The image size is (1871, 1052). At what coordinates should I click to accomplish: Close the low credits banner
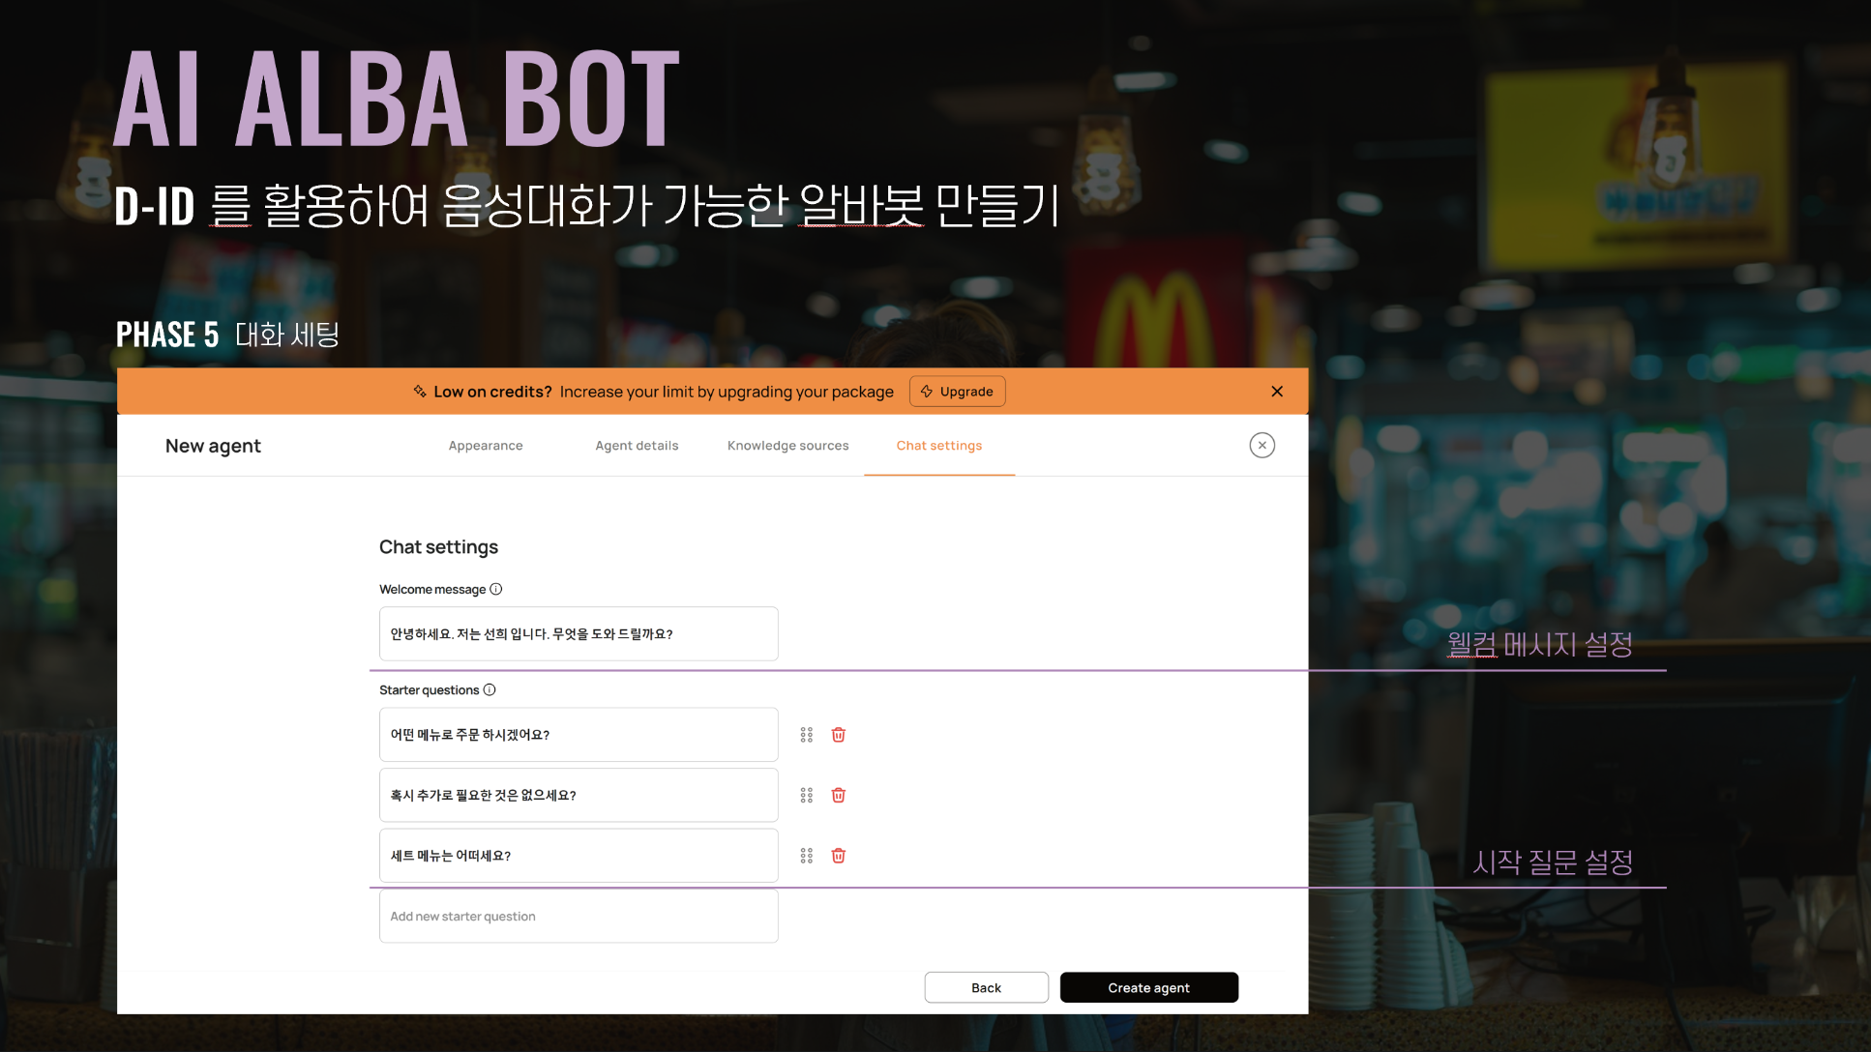pyautogui.click(x=1277, y=391)
